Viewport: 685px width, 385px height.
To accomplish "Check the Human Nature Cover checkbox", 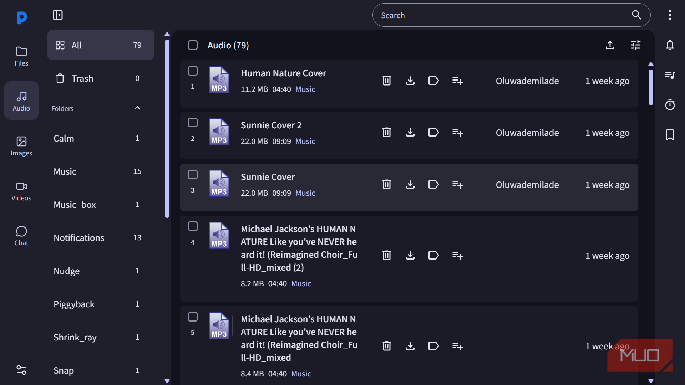I will (193, 71).
